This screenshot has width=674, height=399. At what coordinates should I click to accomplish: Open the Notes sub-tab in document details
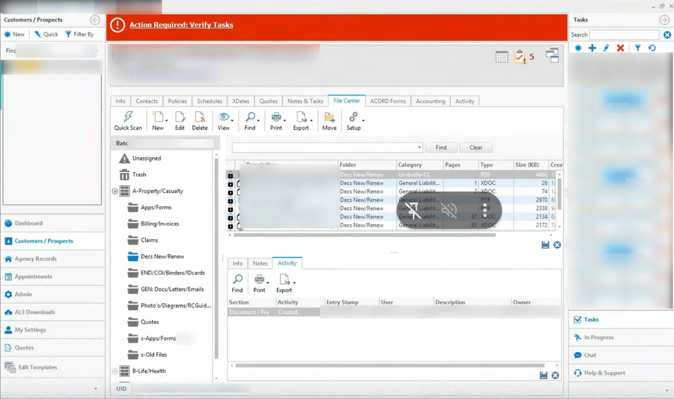point(260,263)
